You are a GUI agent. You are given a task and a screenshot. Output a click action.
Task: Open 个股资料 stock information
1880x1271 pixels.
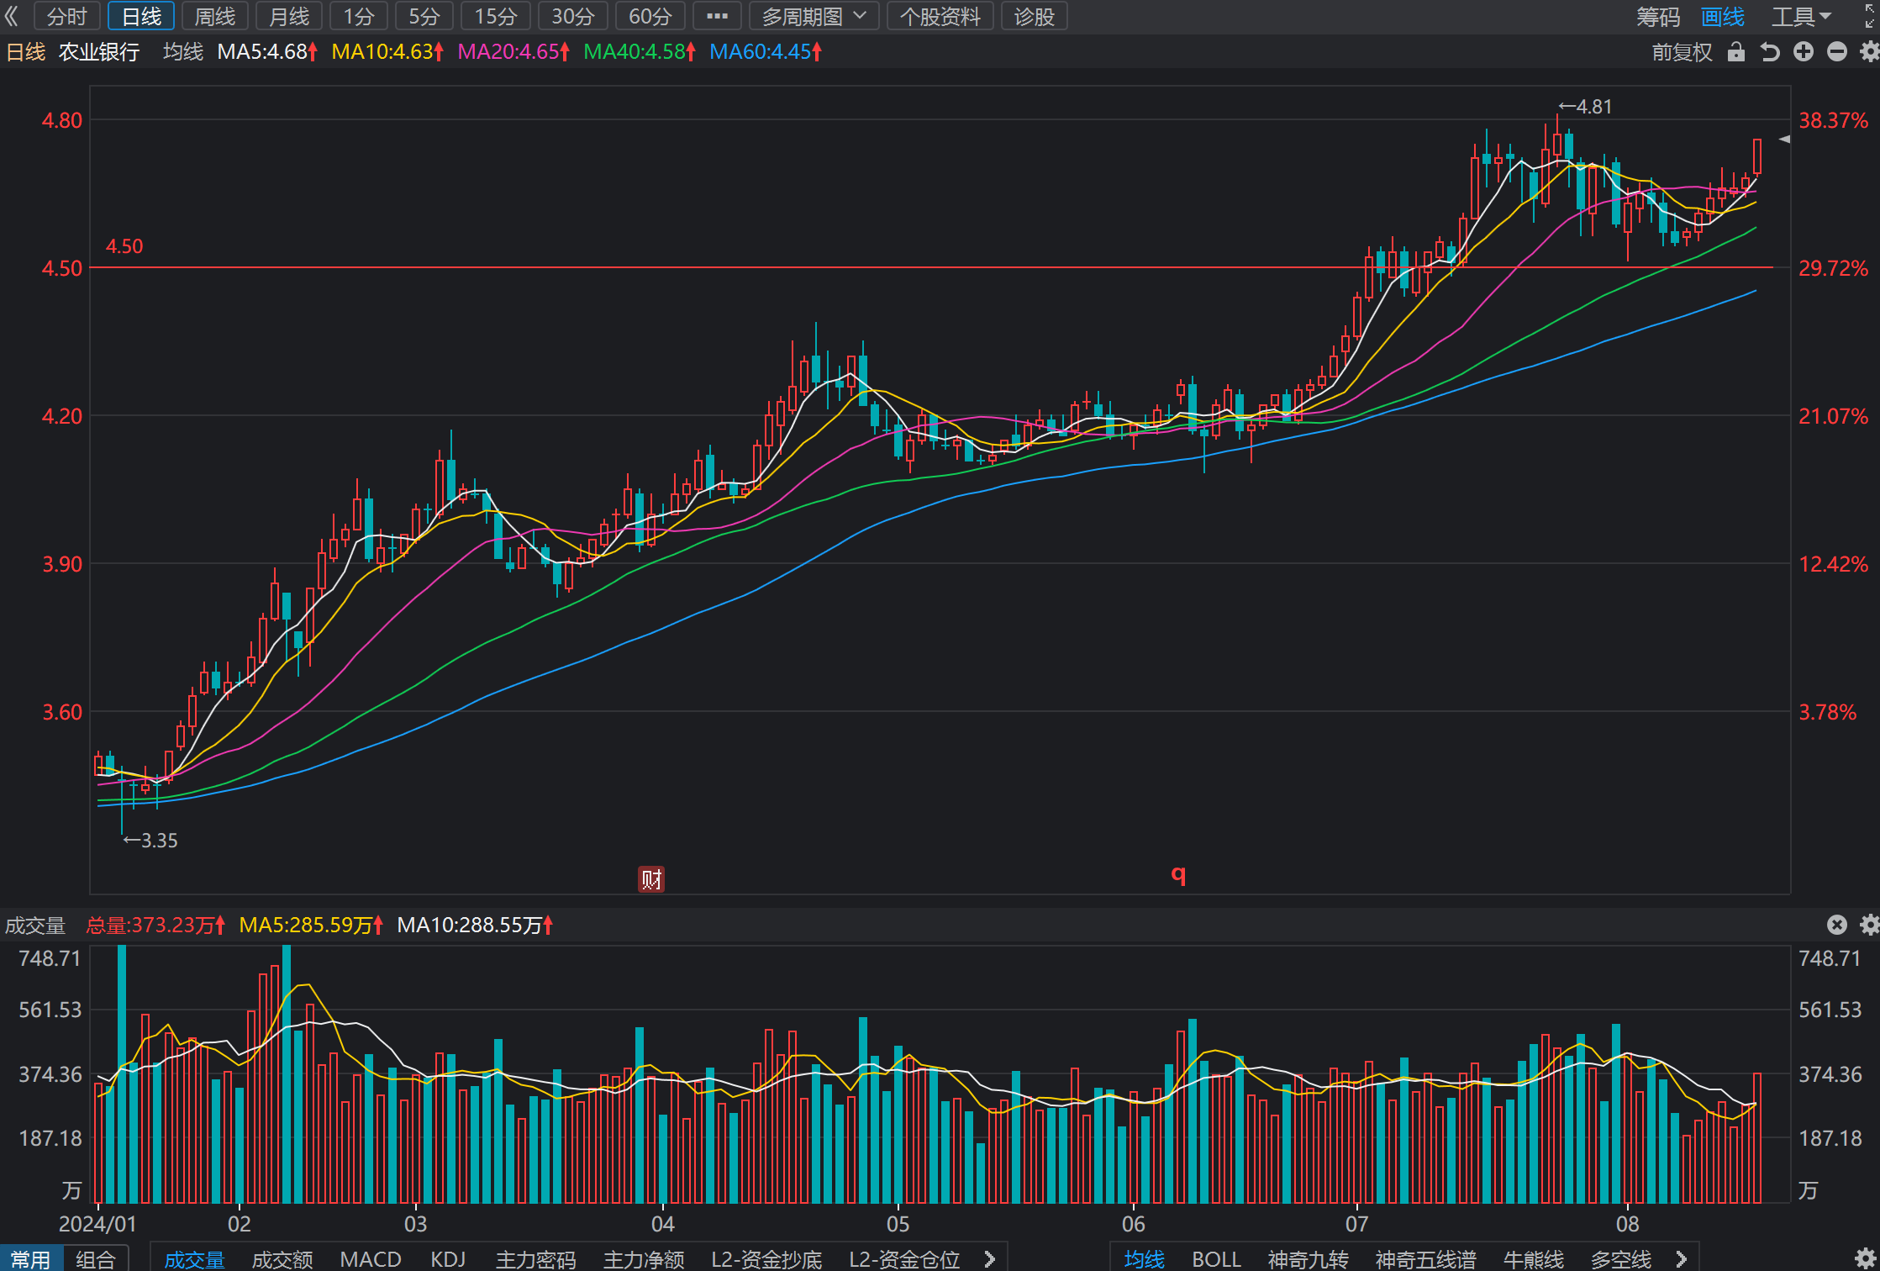(940, 16)
